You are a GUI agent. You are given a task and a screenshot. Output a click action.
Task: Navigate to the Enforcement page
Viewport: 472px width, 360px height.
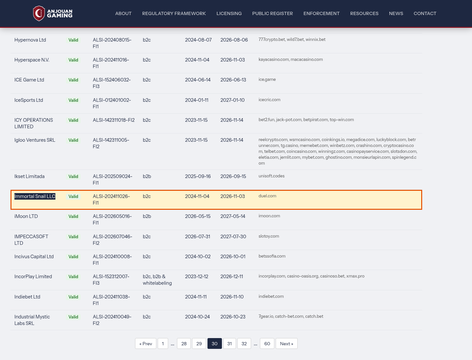[322, 13]
